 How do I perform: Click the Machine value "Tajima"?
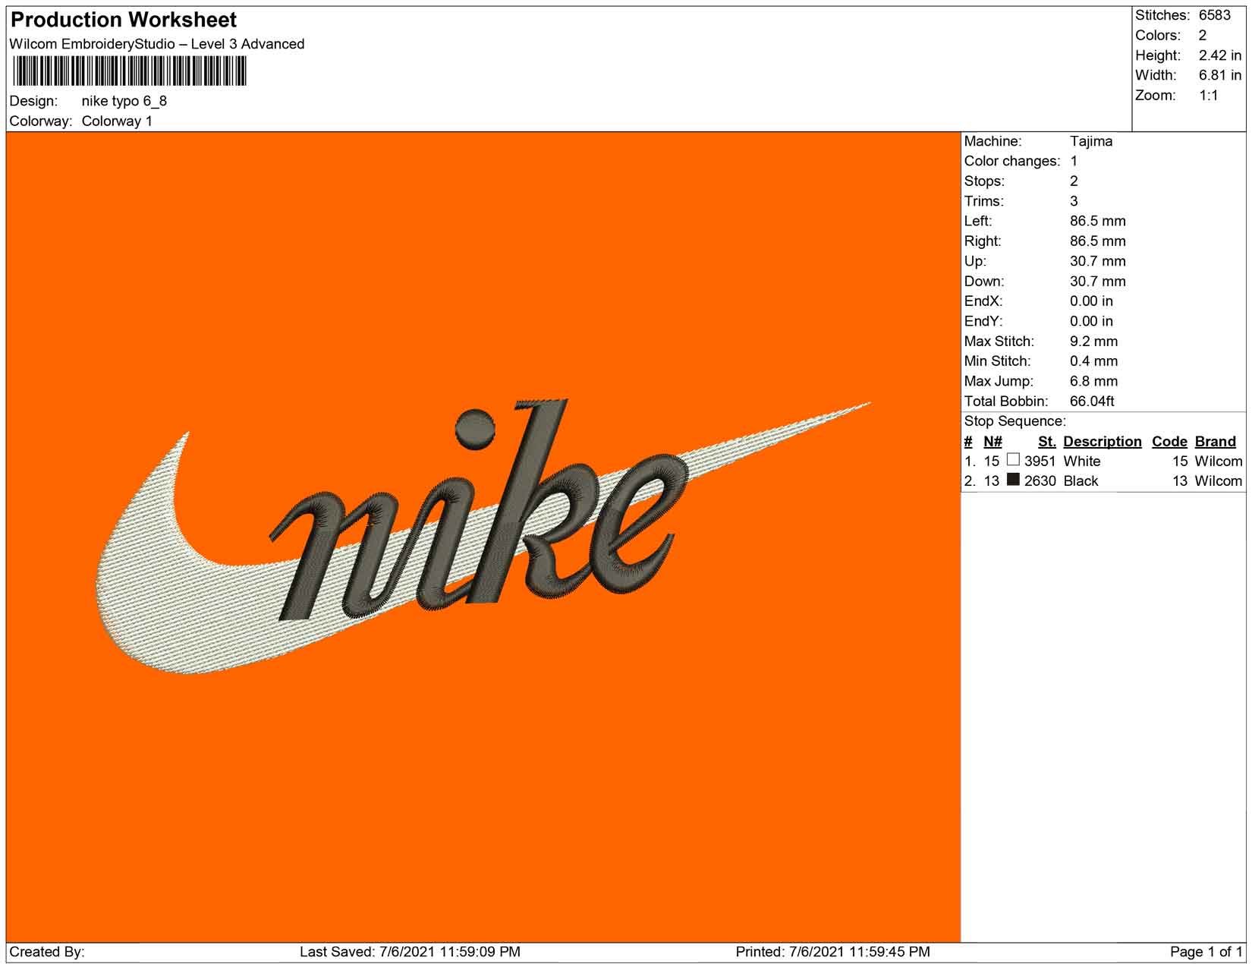1091,141
